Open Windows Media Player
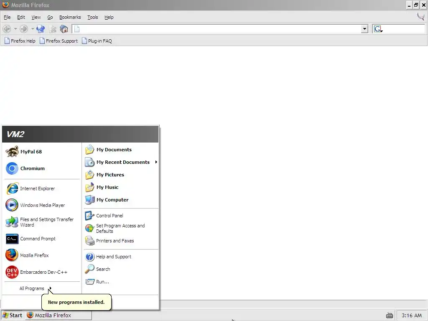The width and height of the screenshot is (428, 321). [x=42, y=205]
